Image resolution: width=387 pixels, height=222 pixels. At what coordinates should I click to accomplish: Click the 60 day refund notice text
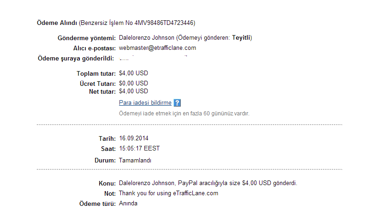tap(184, 114)
